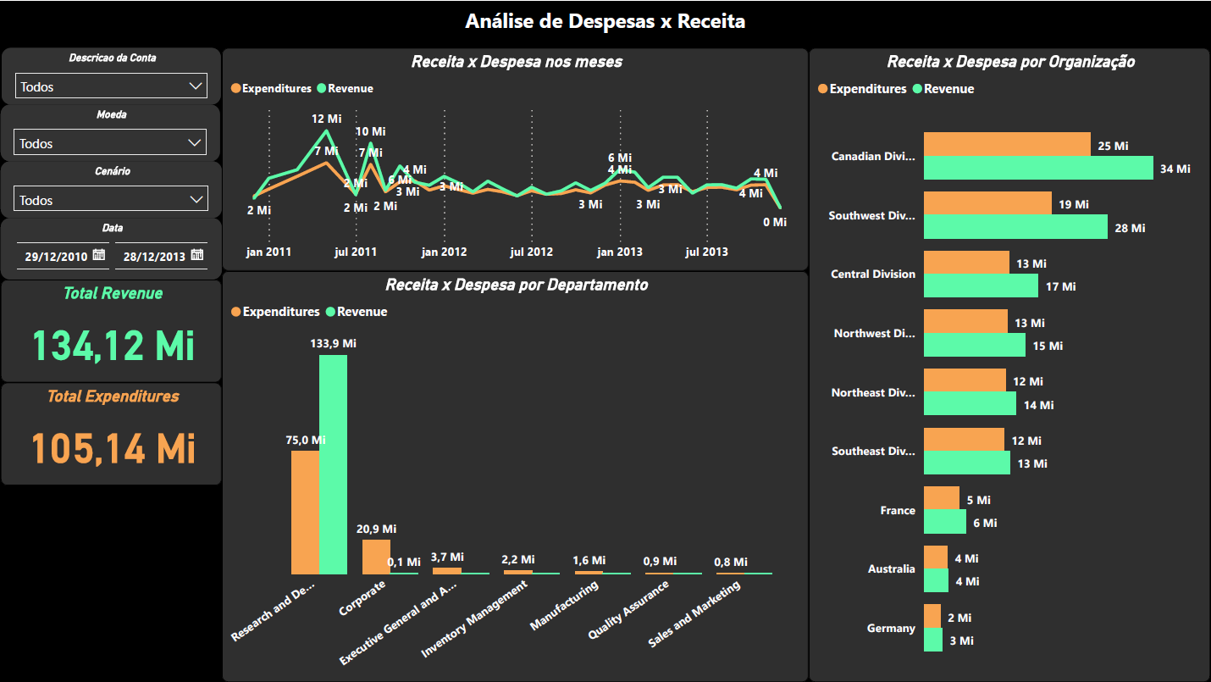Viewport: 1211px width, 682px height.
Task: Select the 133,9 Mi Research revenue bar
Action: [334, 464]
